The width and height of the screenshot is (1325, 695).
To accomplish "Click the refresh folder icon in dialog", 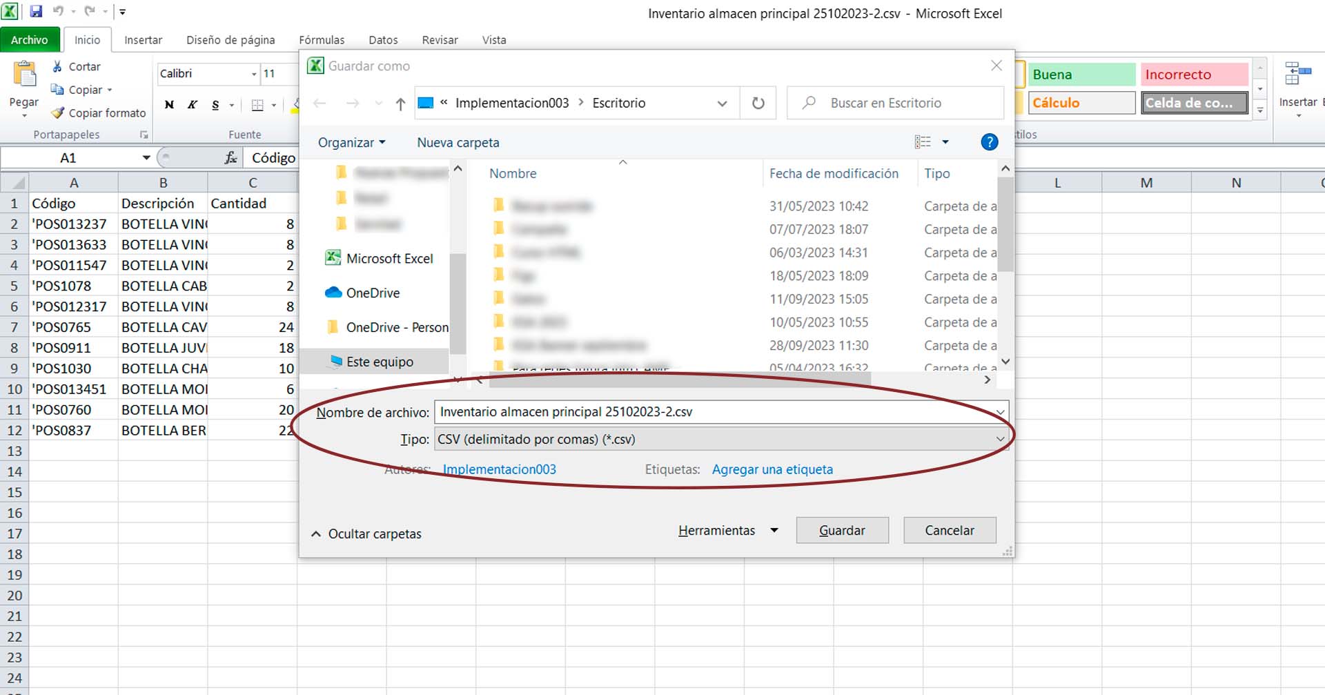I will [x=758, y=103].
